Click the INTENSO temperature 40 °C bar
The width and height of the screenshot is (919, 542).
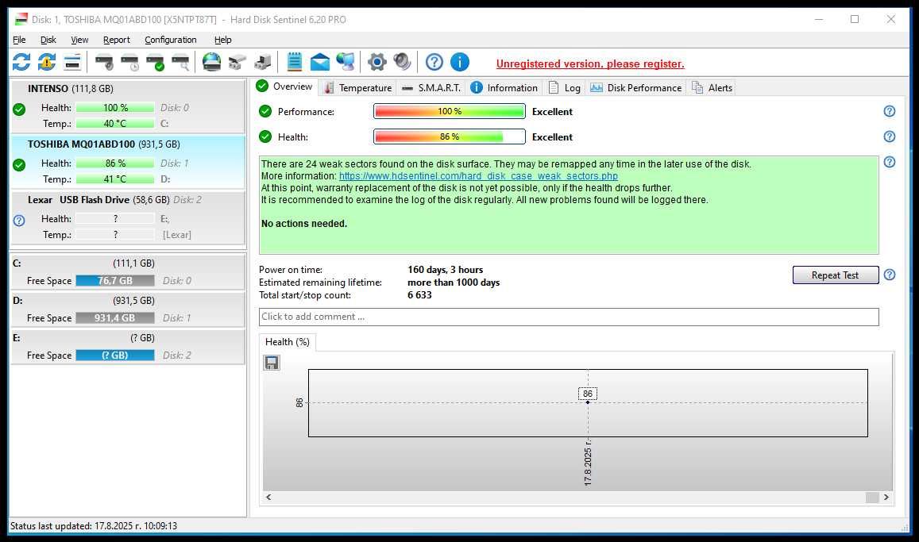115,124
